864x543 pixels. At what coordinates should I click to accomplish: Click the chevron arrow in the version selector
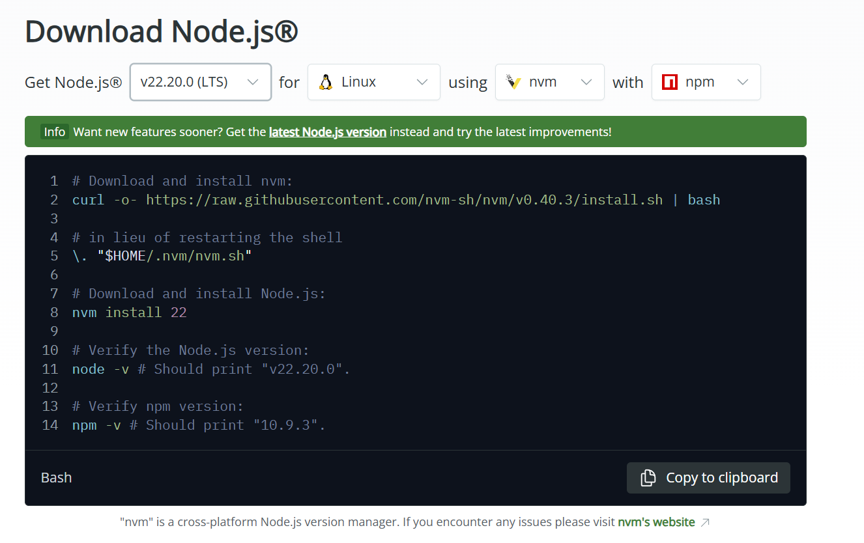(x=253, y=82)
